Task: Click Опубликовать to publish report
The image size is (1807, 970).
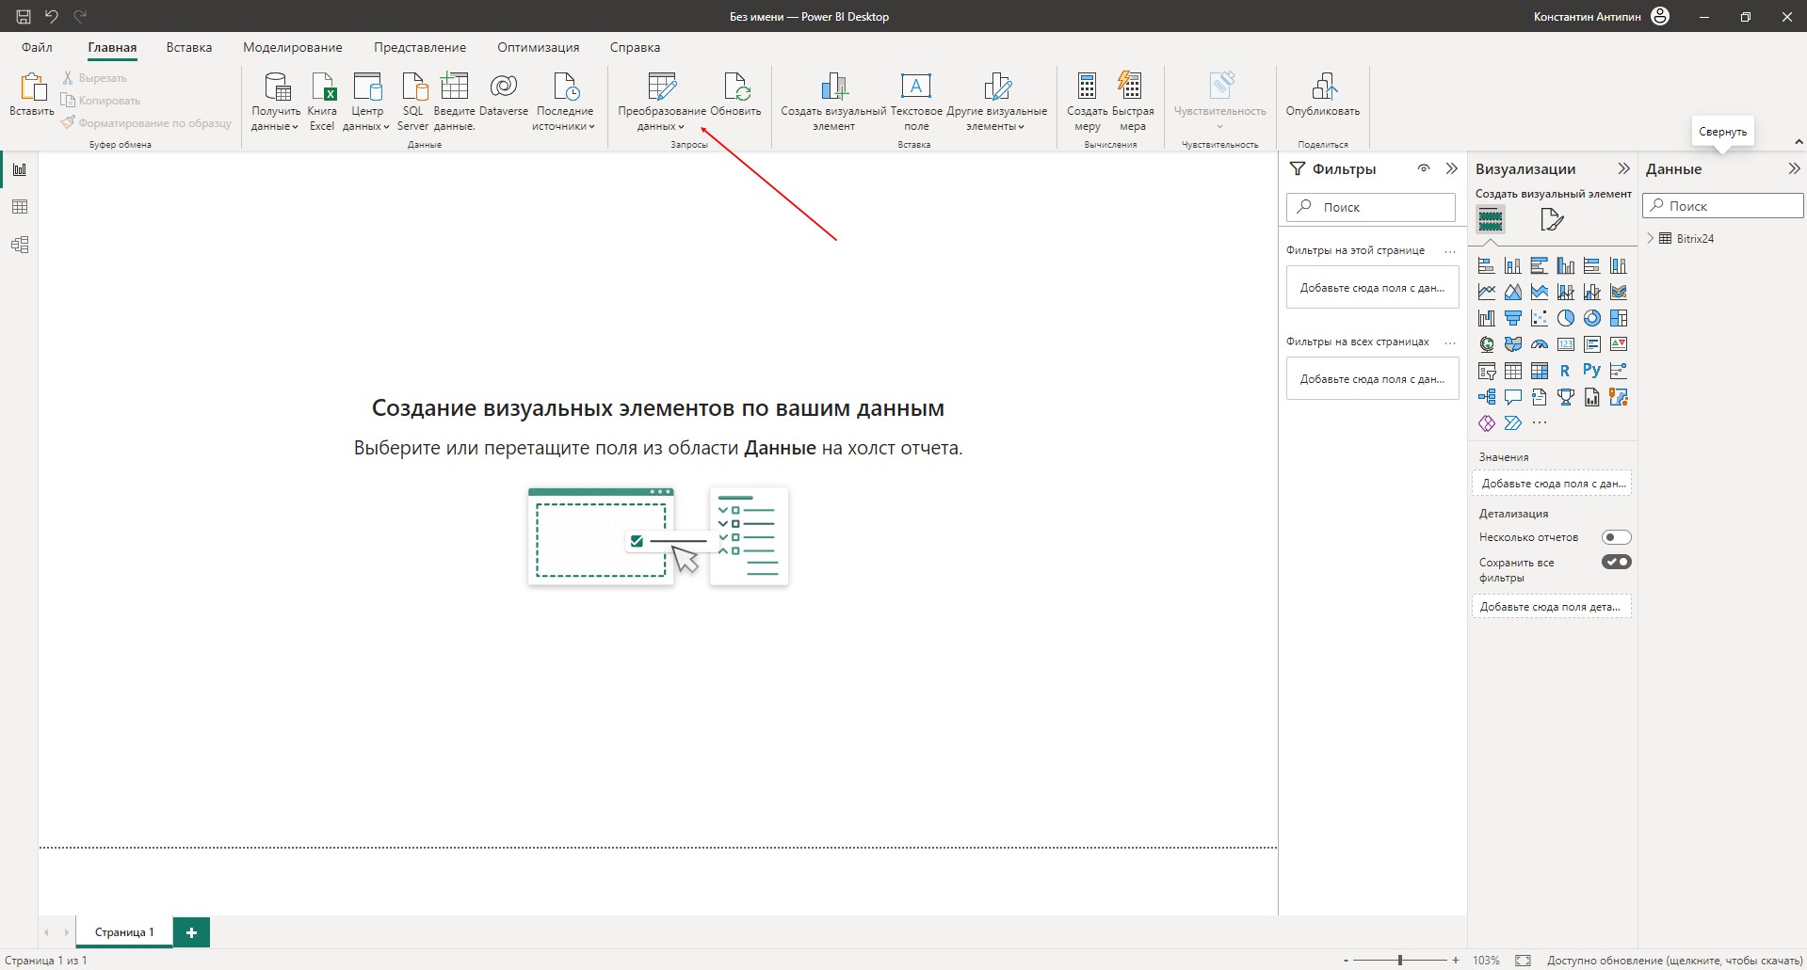Action: click(1323, 95)
